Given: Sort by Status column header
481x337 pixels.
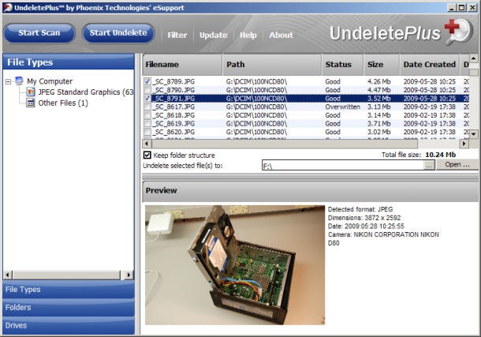Looking at the screenshot, I should (343, 65).
